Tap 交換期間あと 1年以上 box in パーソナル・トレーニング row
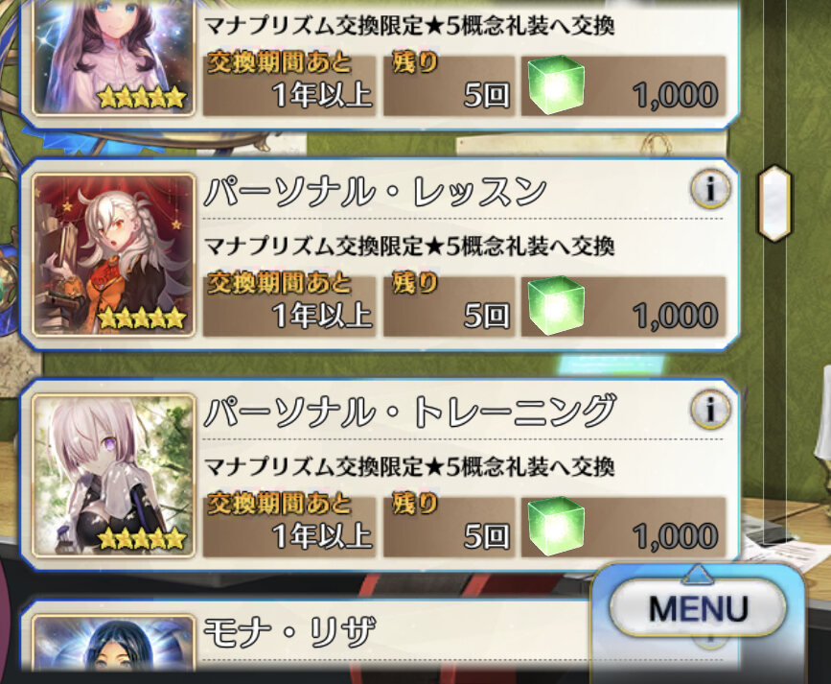831x684 pixels. click(x=289, y=527)
